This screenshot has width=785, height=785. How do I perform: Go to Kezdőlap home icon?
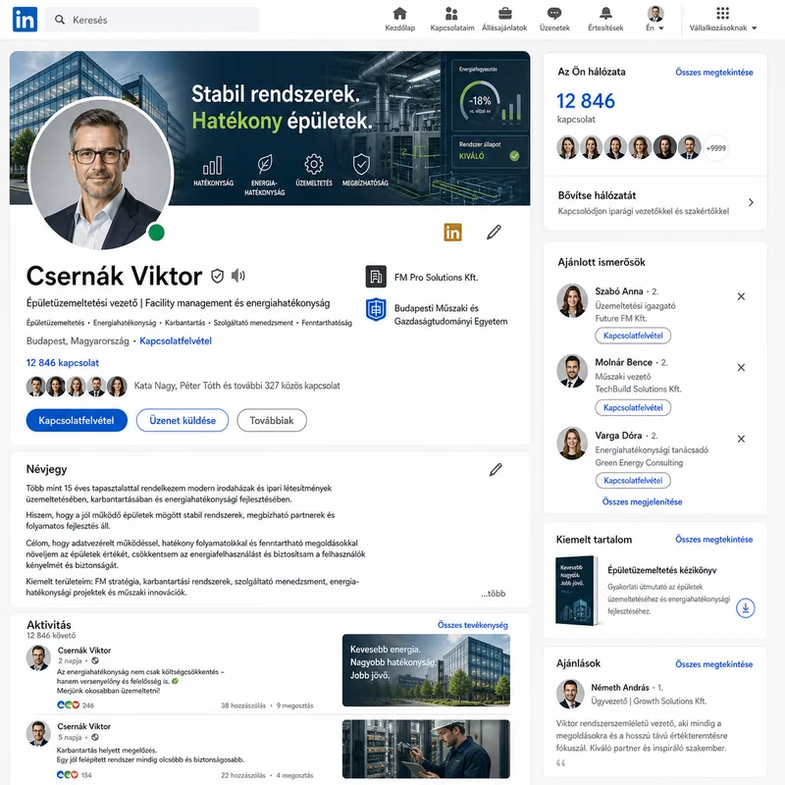(399, 13)
